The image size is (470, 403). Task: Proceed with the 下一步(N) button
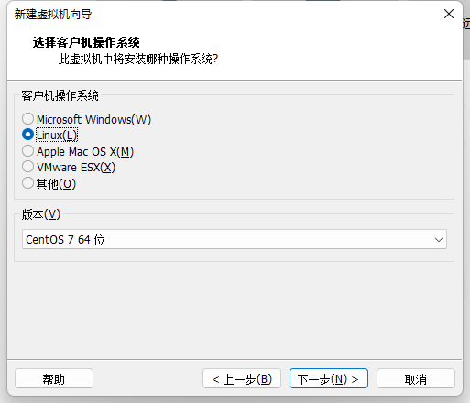tap(329, 378)
